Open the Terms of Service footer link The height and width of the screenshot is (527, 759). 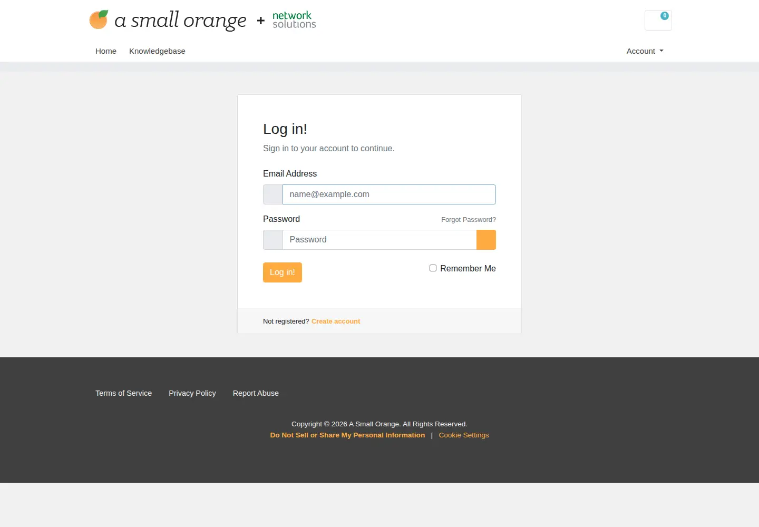coord(123,393)
